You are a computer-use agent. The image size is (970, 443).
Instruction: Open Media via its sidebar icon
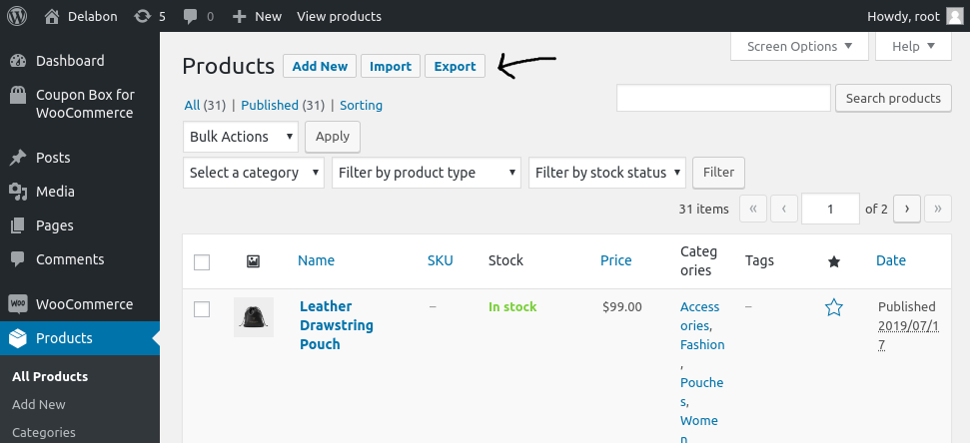click(18, 192)
